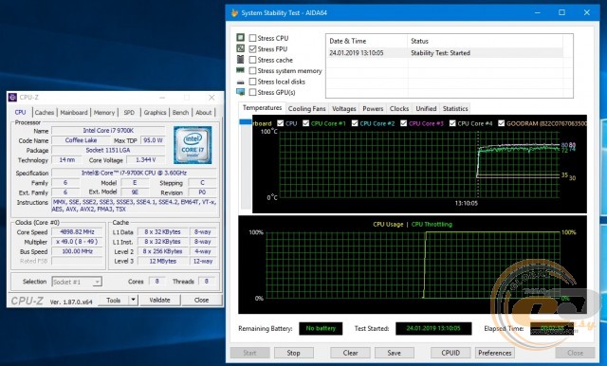Viewport: 607px width, 366px height.
Task: Click the Intel Core i7 9700K name field
Action: 108,131
